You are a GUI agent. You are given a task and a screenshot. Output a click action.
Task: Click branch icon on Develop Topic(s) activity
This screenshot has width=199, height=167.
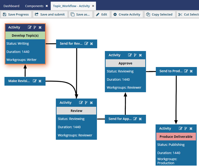click(35, 27)
